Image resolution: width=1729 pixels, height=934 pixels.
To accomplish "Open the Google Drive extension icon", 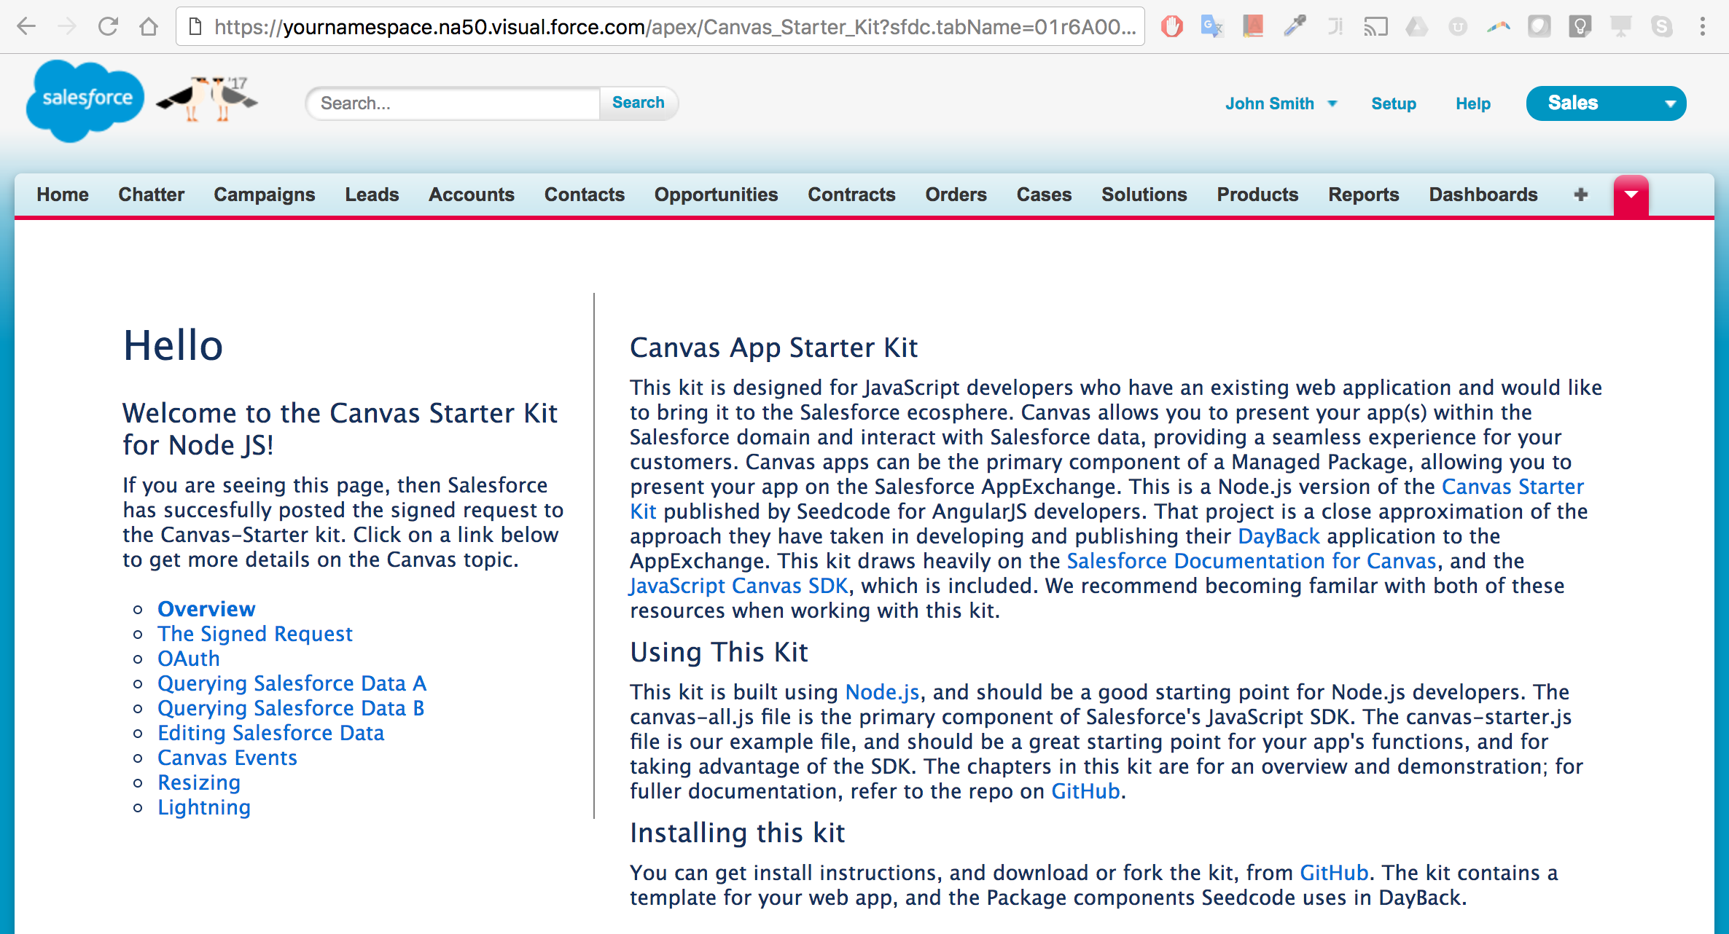I will pos(1416,27).
